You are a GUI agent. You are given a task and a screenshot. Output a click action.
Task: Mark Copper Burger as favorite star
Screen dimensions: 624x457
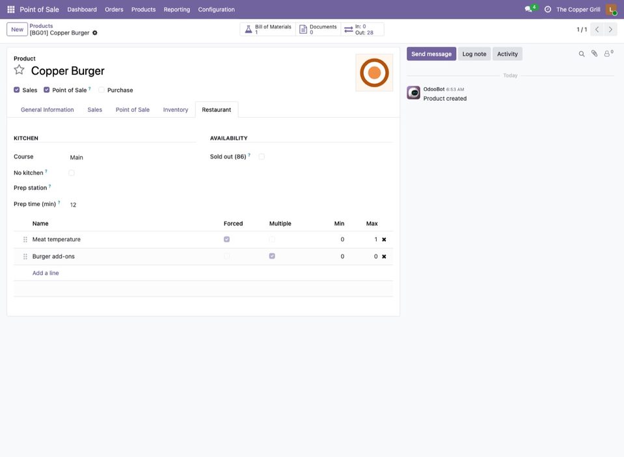tap(19, 70)
